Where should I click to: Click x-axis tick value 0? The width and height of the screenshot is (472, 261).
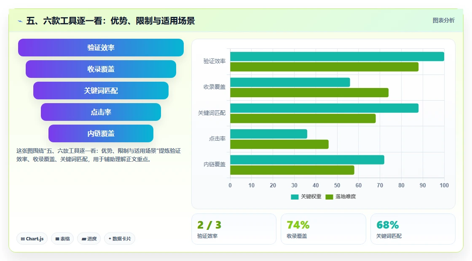click(230, 186)
